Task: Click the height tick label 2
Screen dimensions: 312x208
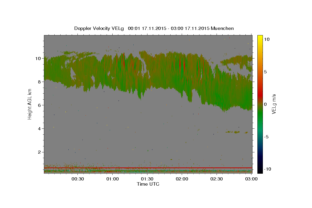Action: (x=40, y=152)
